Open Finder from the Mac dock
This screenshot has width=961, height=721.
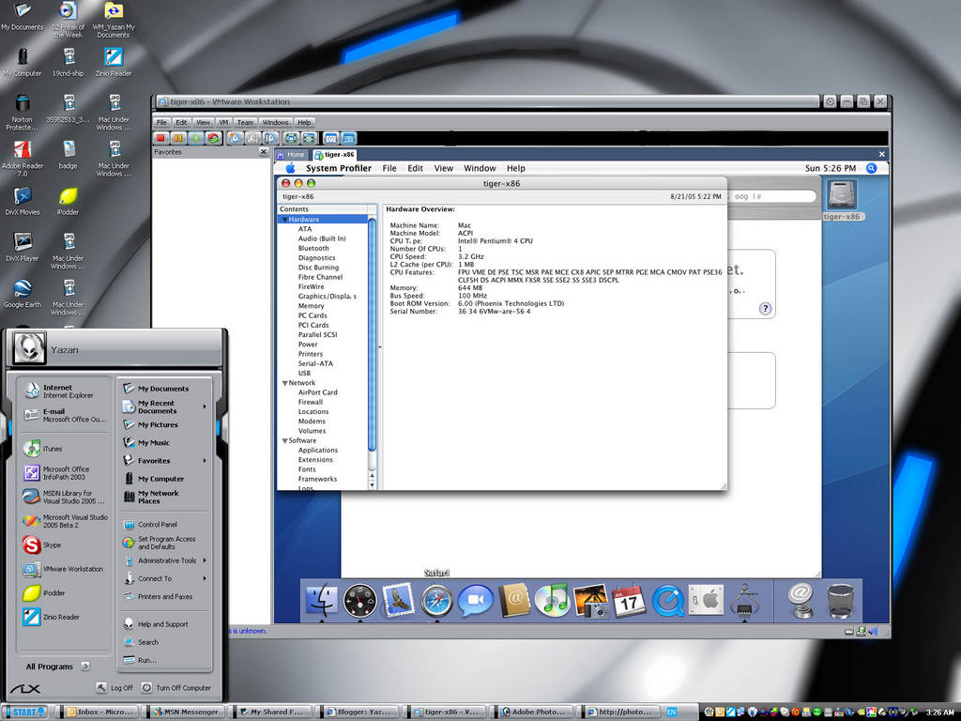coord(321,600)
